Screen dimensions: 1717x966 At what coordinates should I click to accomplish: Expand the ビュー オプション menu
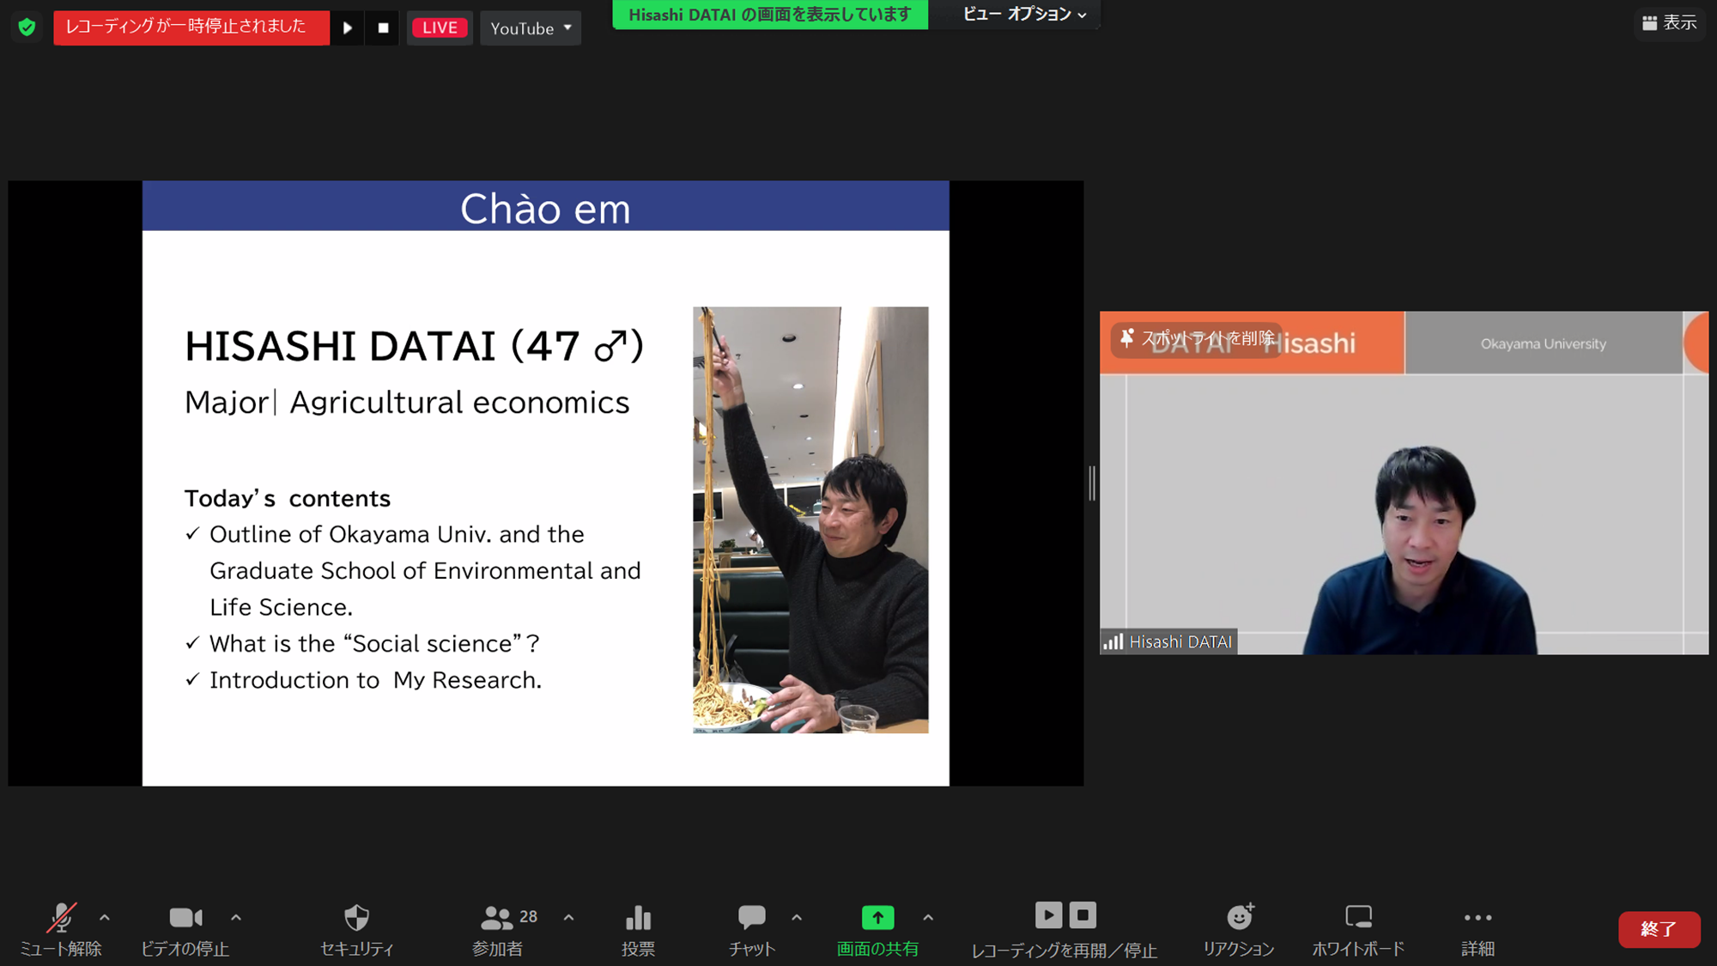point(1017,14)
